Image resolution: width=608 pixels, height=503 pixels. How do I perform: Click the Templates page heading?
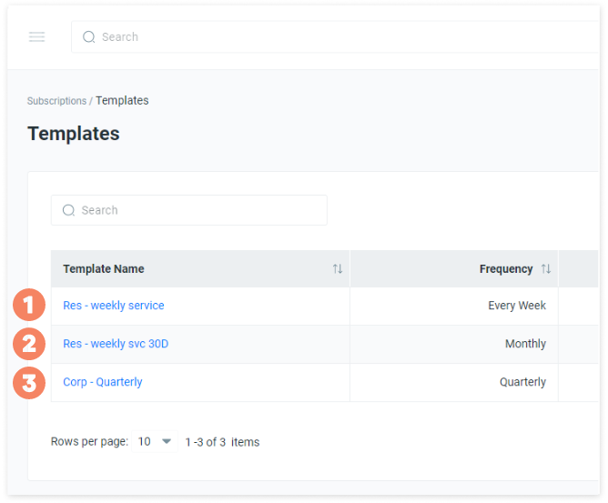coord(74,134)
